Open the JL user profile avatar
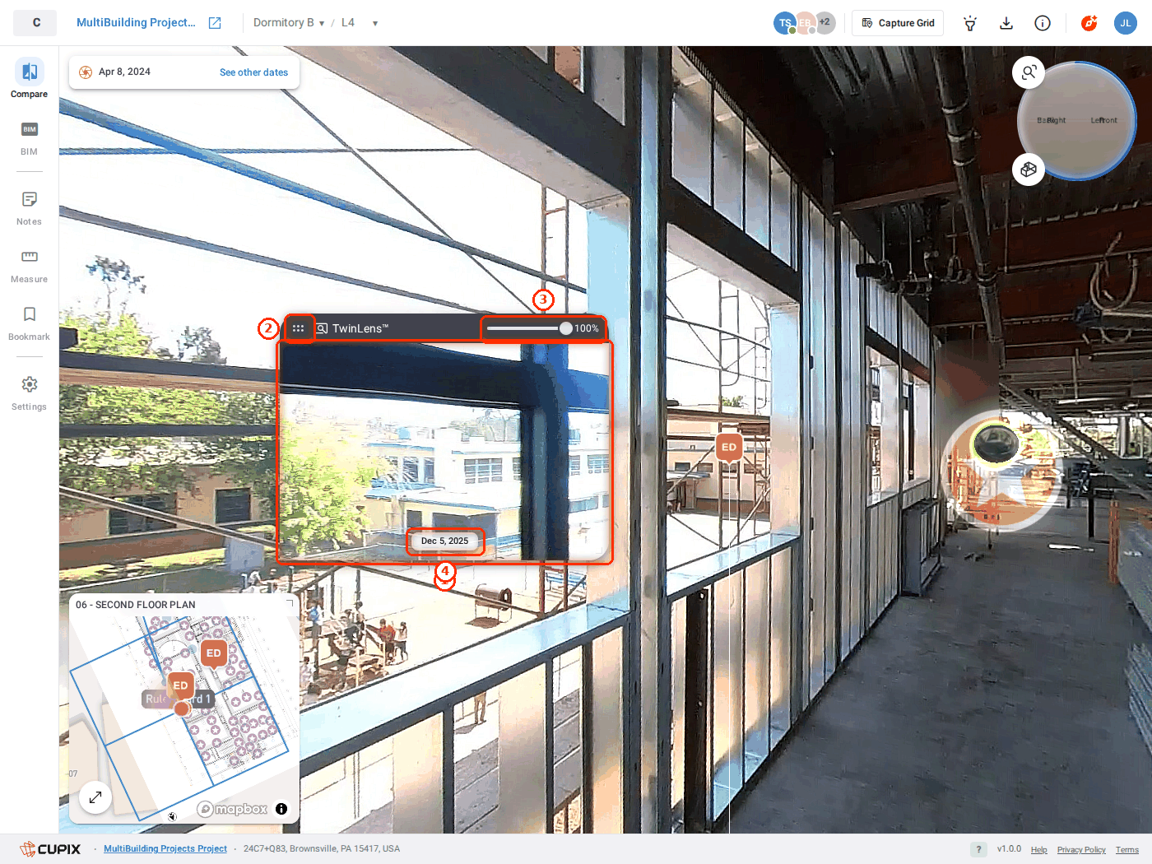 [x=1125, y=23]
